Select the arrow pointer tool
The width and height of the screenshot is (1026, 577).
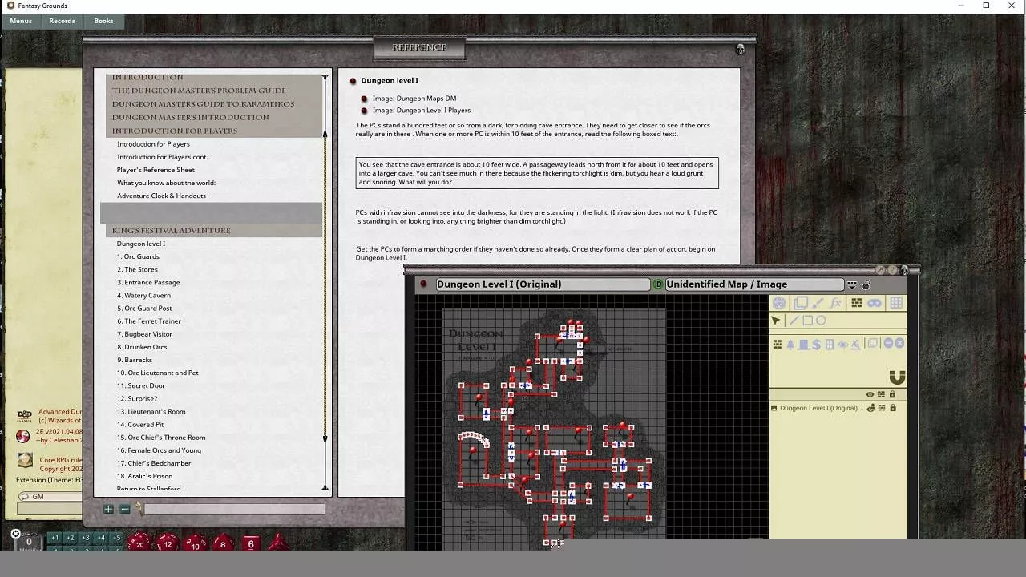tap(776, 321)
